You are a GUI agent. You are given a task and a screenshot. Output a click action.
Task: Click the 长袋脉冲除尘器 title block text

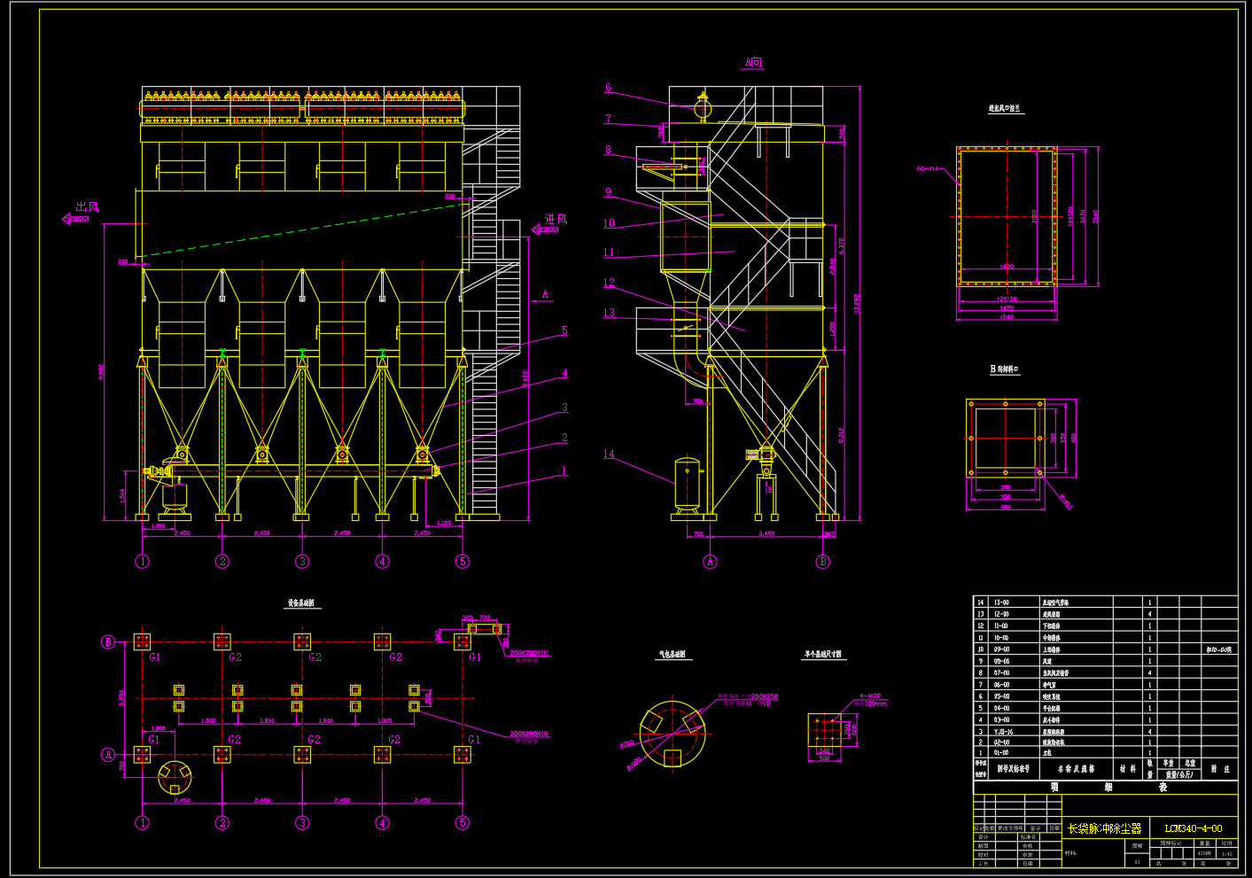tap(1104, 828)
